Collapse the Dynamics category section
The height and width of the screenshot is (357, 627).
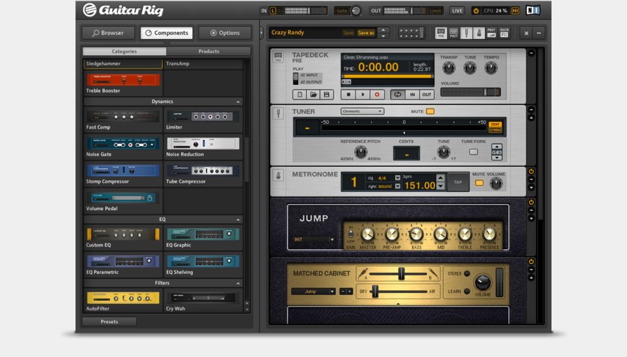(238, 102)
